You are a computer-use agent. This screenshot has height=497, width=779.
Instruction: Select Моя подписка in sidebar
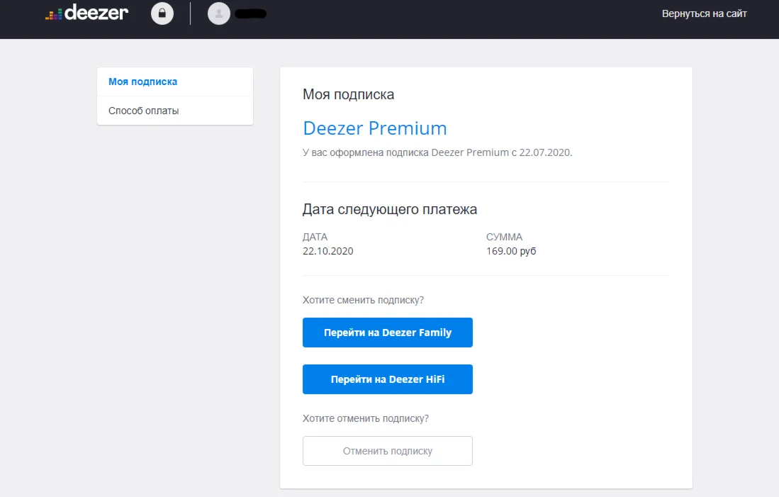click(x=175, y=82)
